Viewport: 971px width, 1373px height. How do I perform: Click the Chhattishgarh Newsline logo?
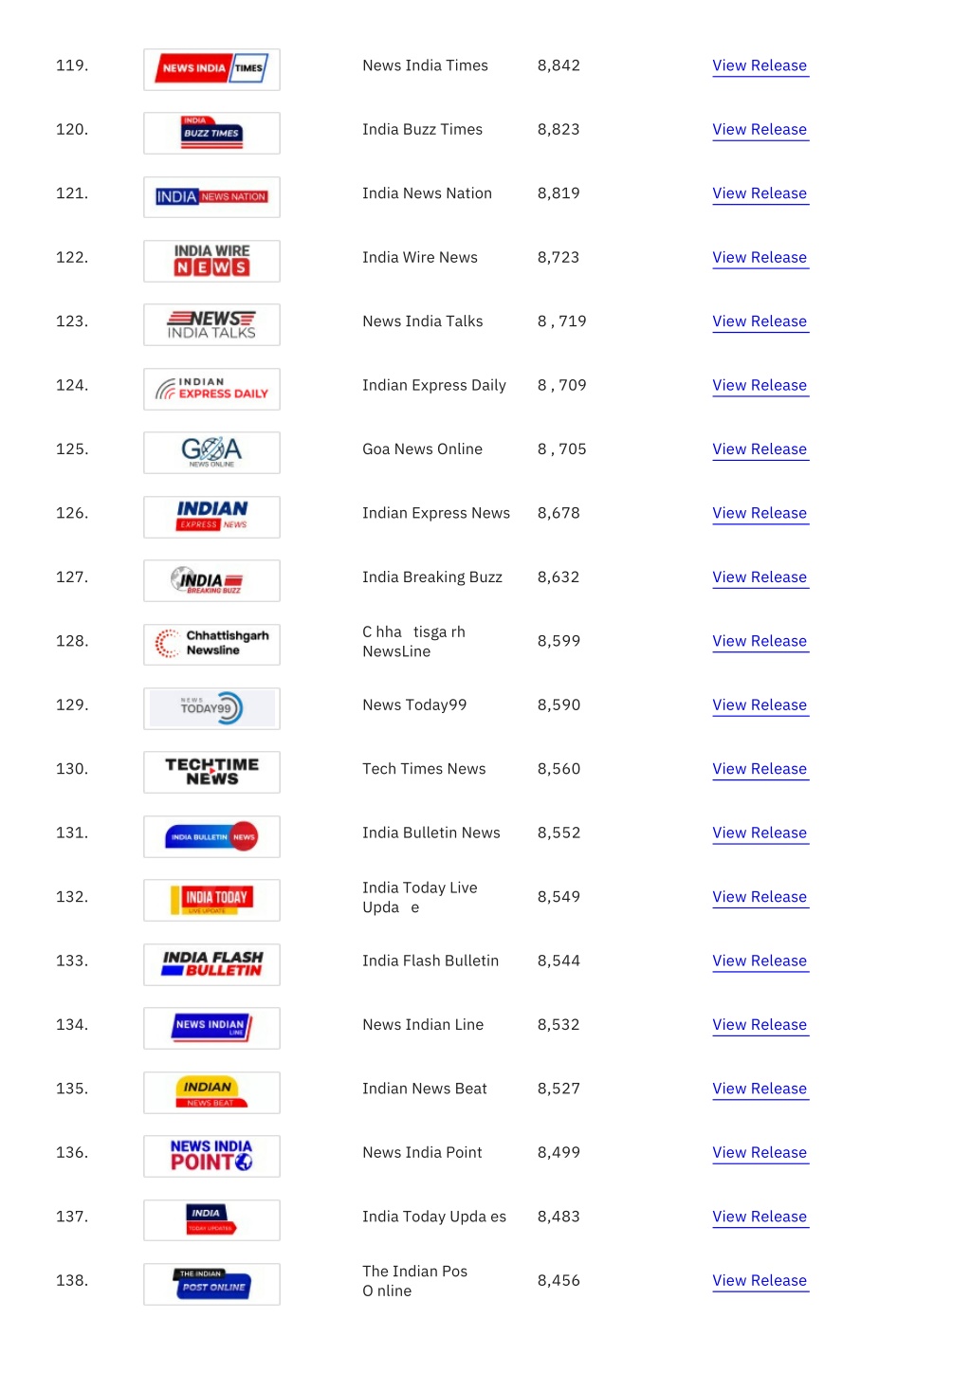pos(211,644)
